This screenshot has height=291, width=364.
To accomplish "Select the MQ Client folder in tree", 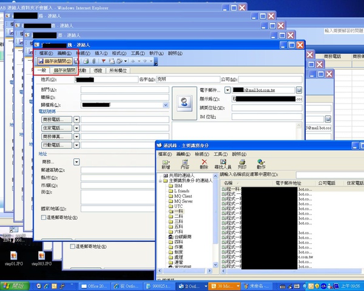I will [x=183, y=196].
